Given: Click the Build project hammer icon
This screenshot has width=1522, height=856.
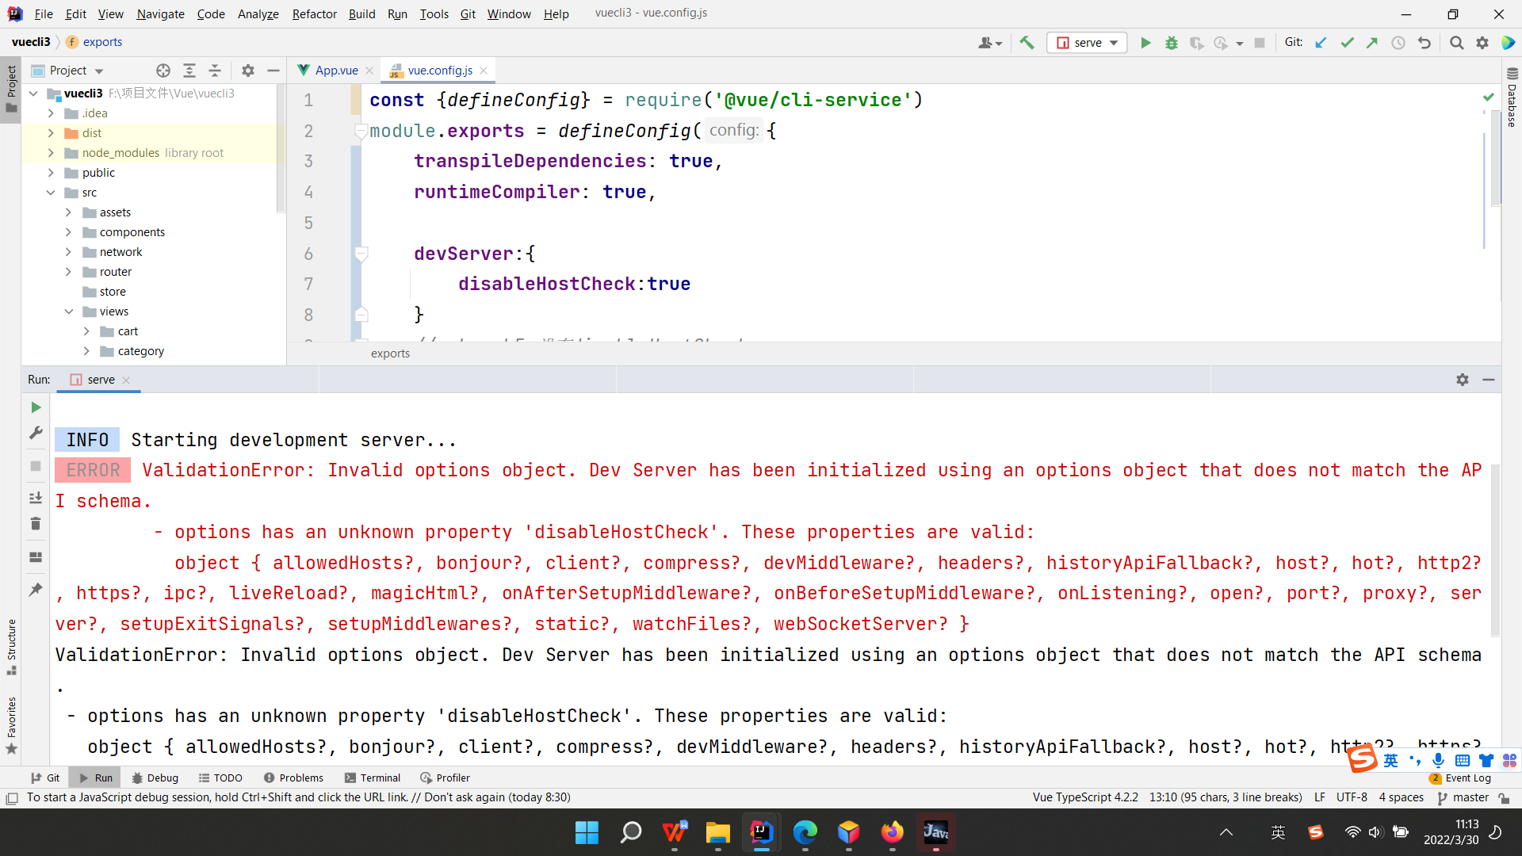Looking at the screenshot, I should (x=1027, y=43).
